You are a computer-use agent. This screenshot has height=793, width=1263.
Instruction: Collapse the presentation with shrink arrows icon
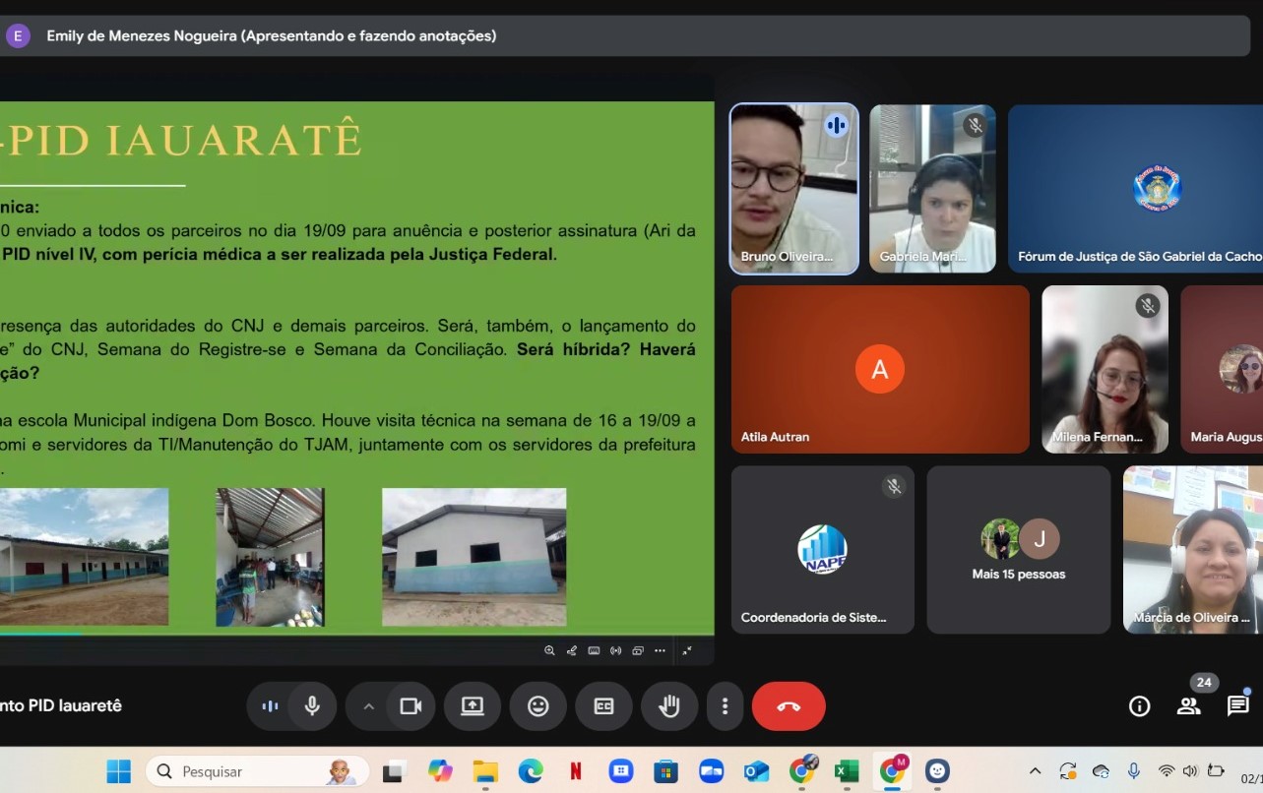pyautogui.click(x=687, y=650)
